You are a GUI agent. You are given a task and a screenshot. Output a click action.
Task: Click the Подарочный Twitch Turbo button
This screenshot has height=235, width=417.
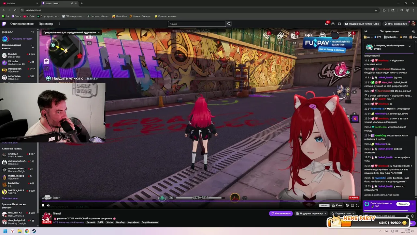pyautogui.click(x=362, y=24)
